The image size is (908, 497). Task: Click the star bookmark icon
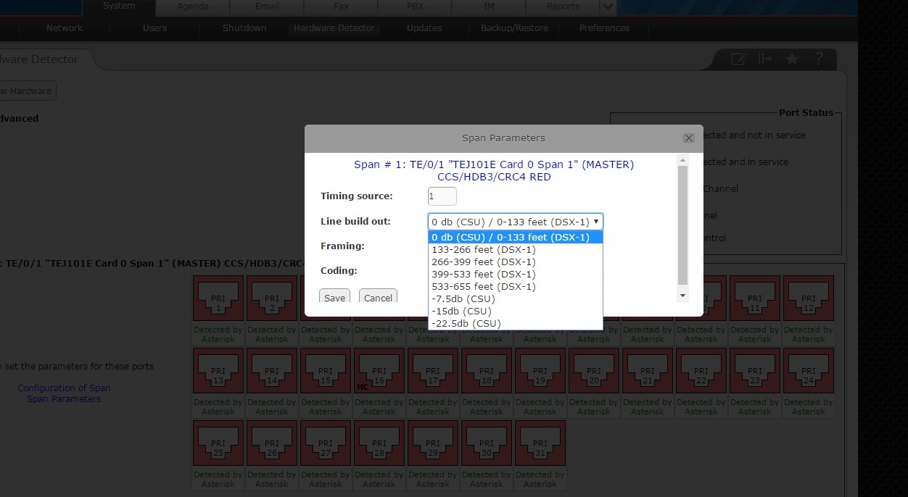[792, 59]
